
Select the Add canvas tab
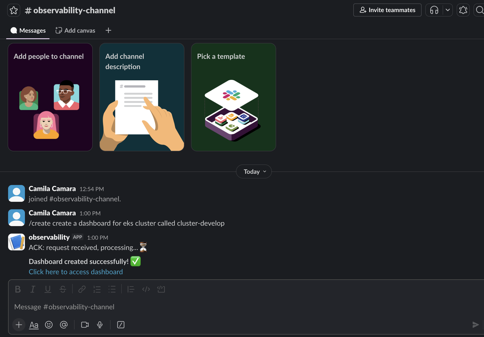coord(75,30)
